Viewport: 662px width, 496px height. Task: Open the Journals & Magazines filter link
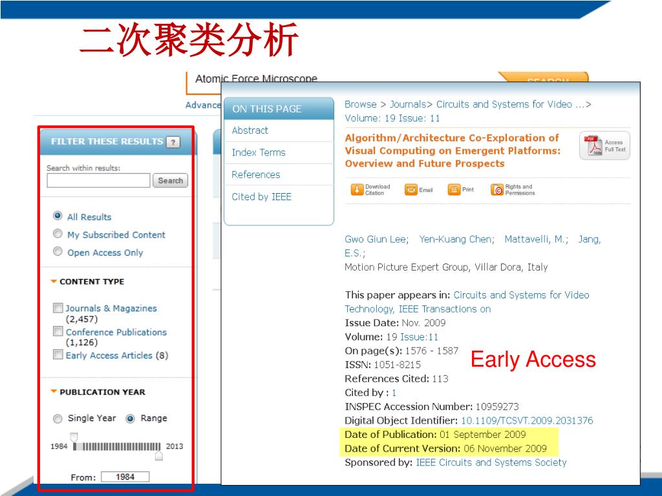click(111, 308)
